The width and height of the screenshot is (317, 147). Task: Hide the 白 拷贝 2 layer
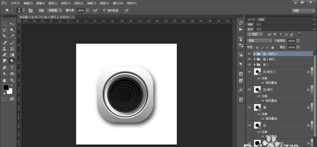click(249, 72)
